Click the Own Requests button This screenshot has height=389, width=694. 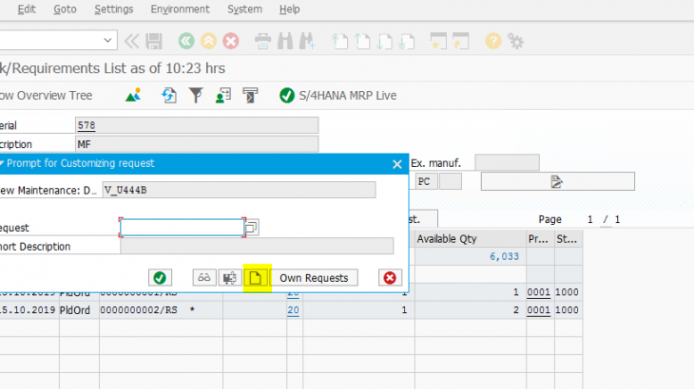tap(314, 278)
